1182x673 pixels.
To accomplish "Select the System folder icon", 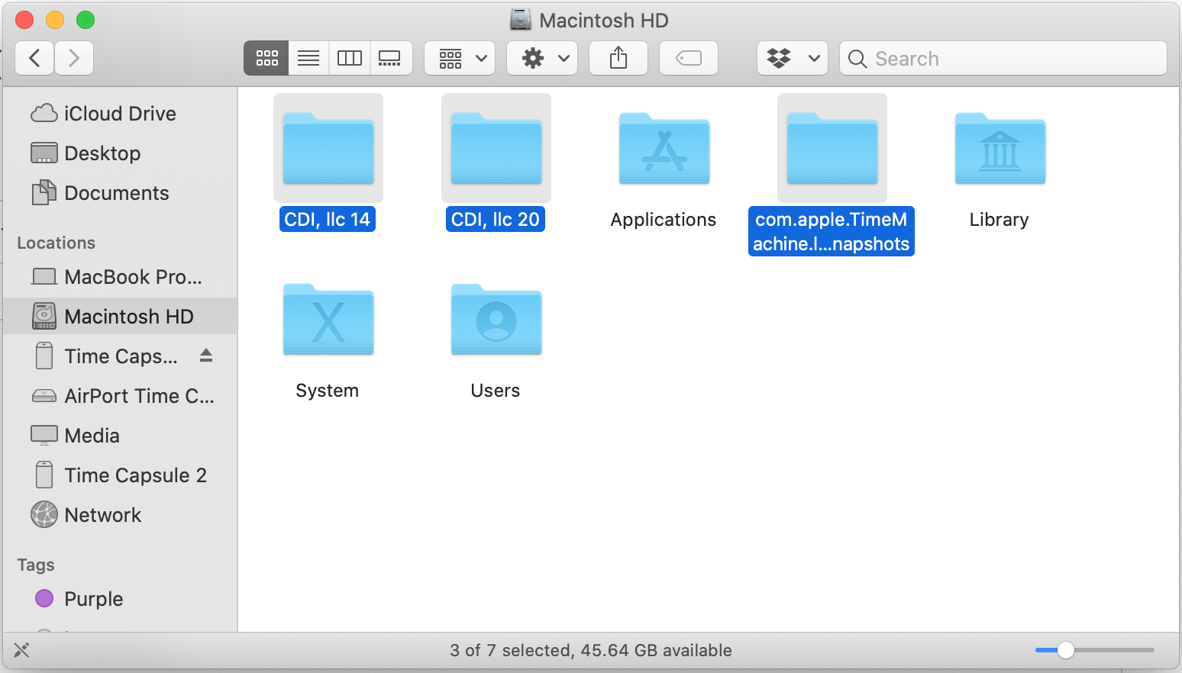I will pos(328,319).
